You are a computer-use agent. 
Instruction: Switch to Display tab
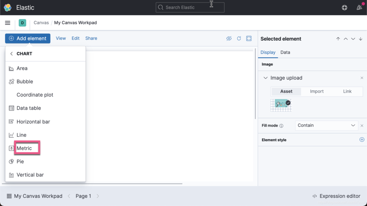pos(268,52)
